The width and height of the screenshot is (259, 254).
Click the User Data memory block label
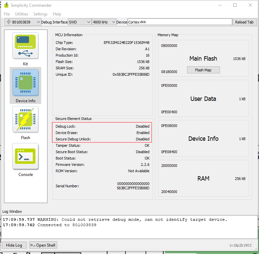203,99
